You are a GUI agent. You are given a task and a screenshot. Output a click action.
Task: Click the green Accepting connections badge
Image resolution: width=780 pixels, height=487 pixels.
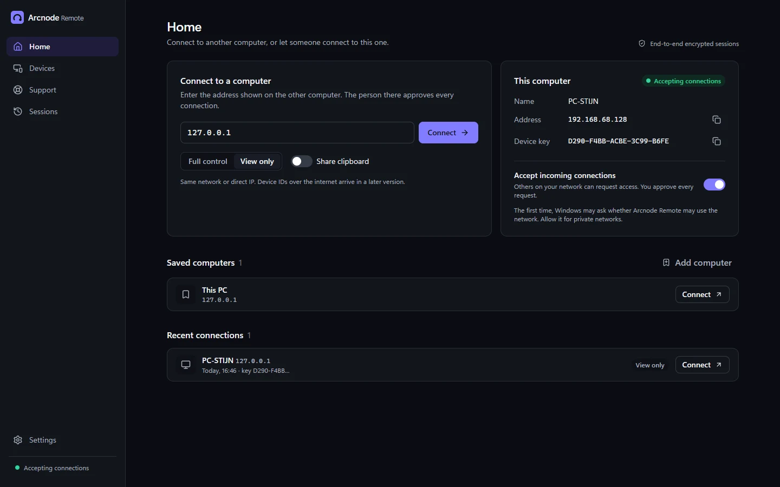[684, 81]
